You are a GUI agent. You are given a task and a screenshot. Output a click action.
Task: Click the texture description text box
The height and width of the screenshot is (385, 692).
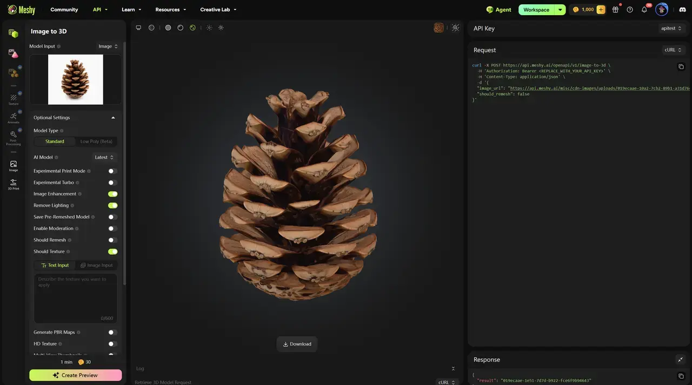75,299
